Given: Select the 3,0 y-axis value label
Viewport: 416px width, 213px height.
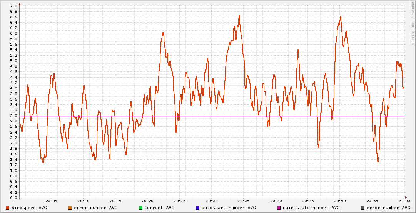Looking at the screenshot, I should (13, 116).
